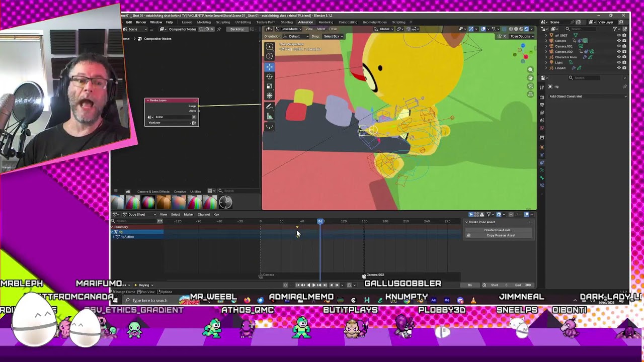Click Copy Pose as Asset button
The image size is (644, 362).
pos(501,235)
